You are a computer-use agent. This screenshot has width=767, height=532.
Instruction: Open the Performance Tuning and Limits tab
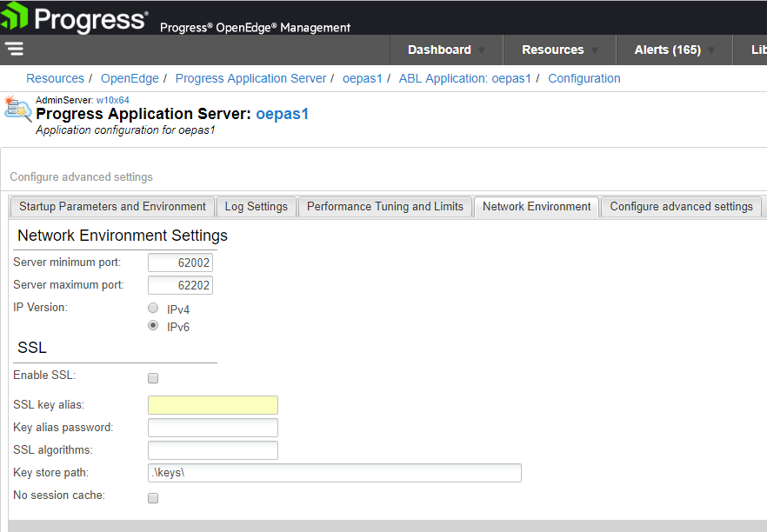click(x=384, y=206)
